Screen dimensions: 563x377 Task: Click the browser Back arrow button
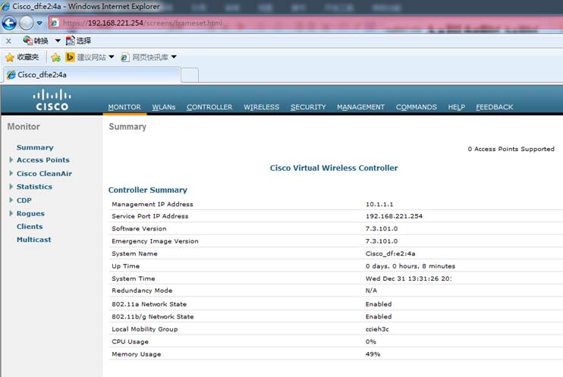click(9, 24)
